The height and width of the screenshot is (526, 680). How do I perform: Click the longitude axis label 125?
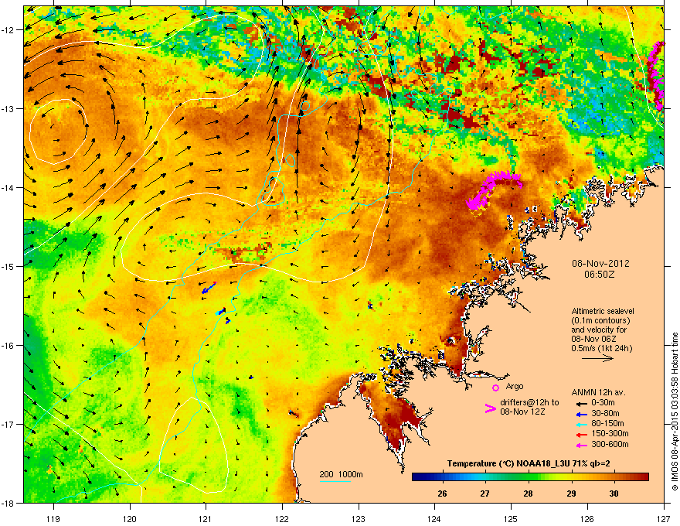coord(511,518)
